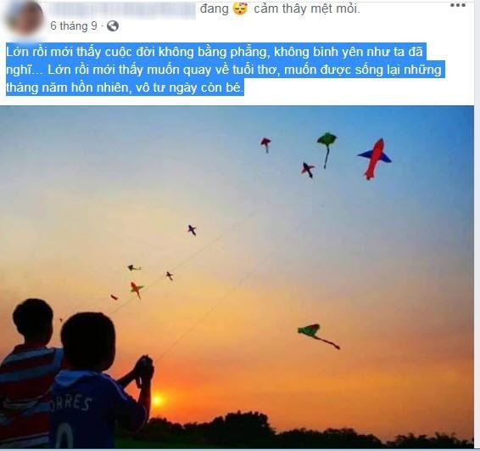Click the red airplane kite in photo
480x451 pixels.
[374, 159]
